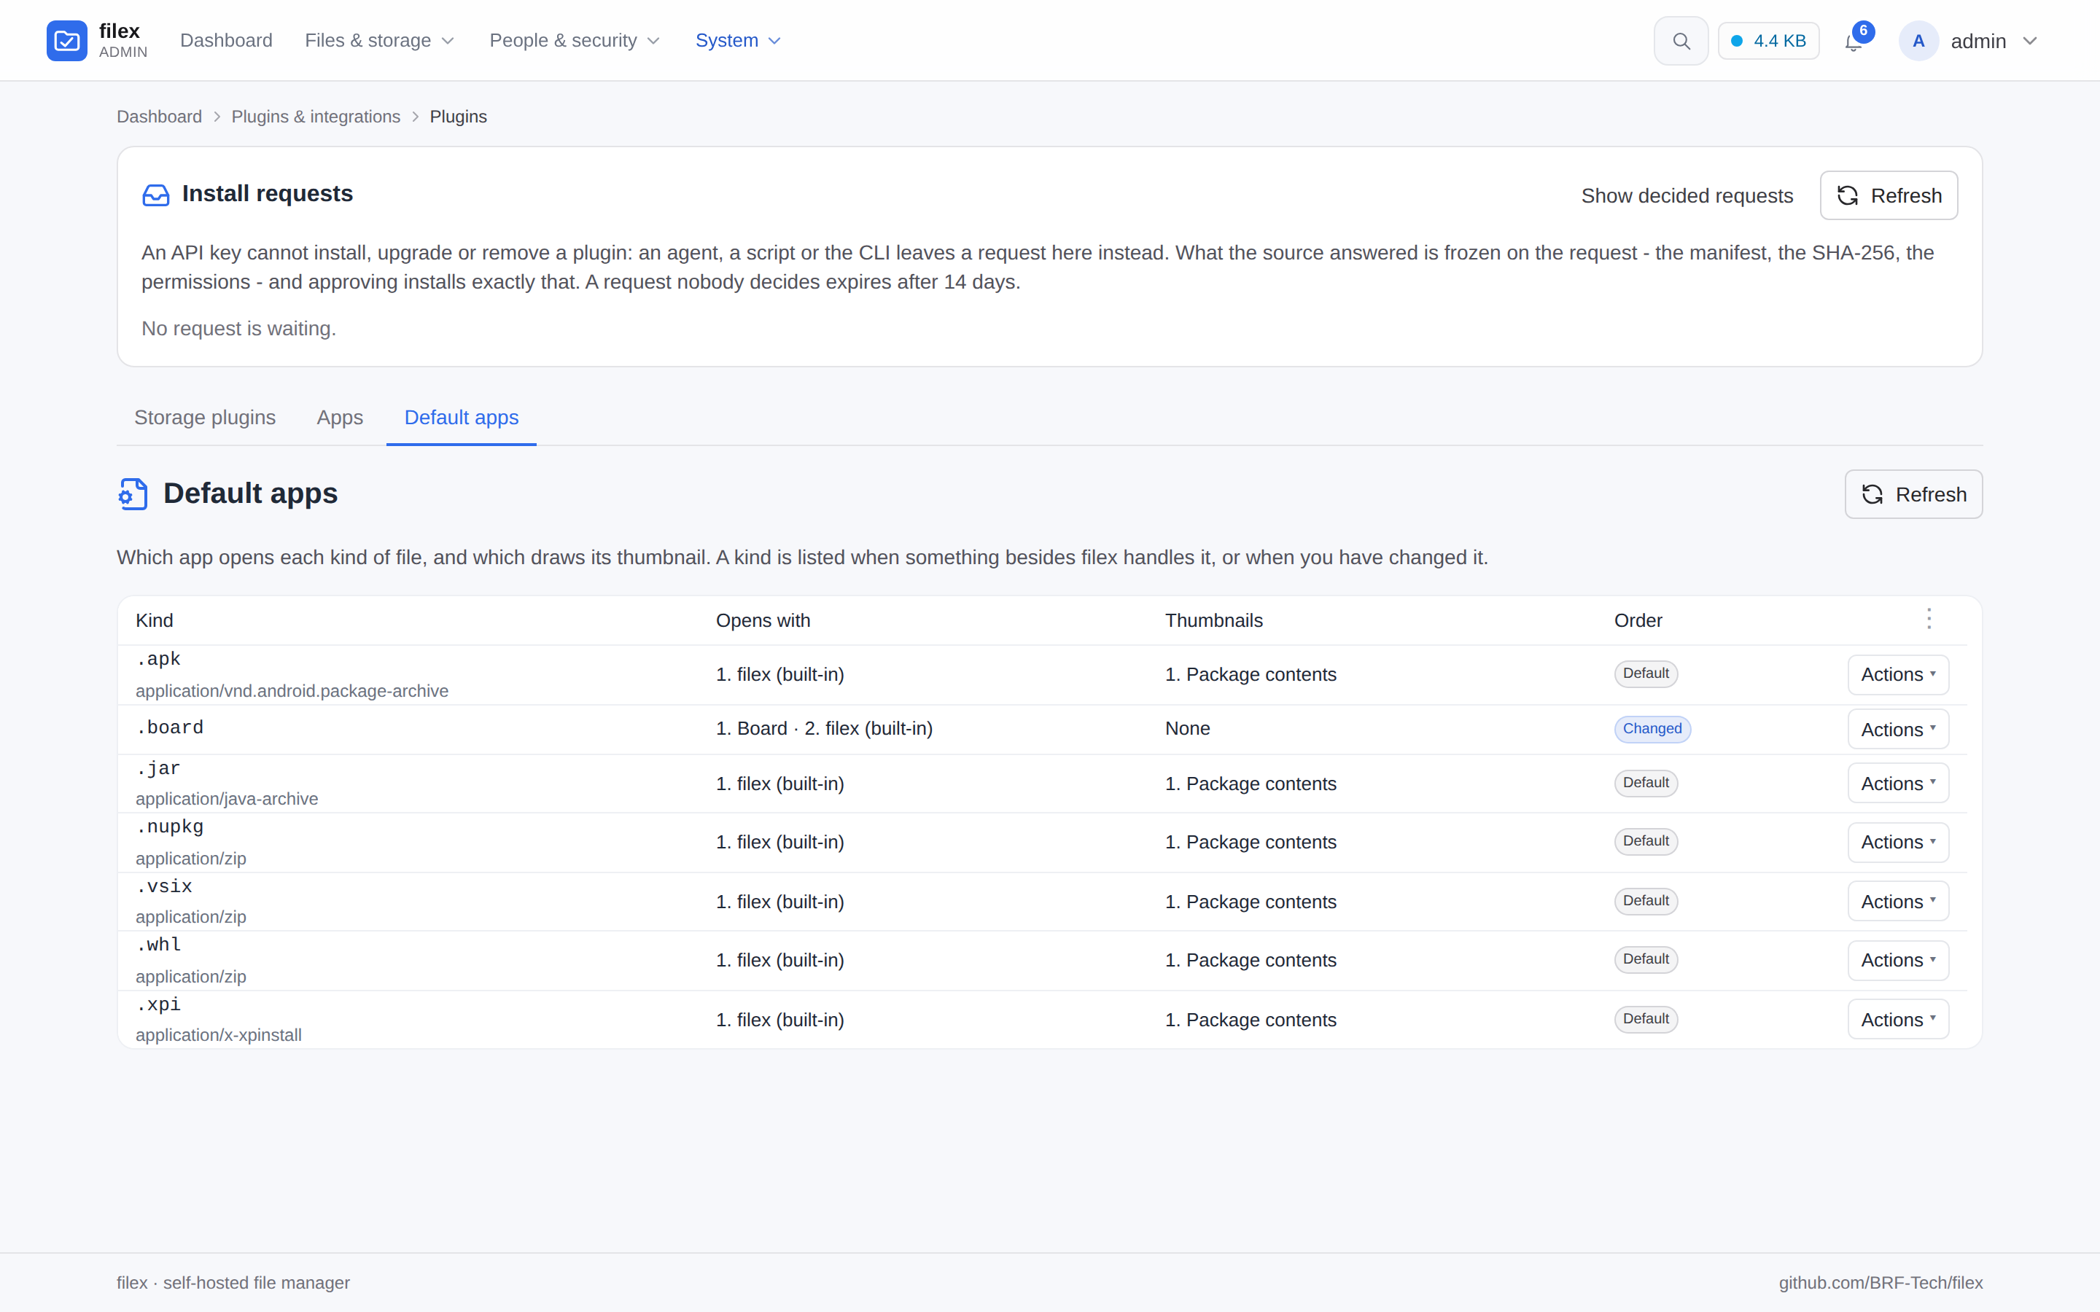Viewport: 2100px width, 1312px height.
Task: Click the Changed badge on .board row
Action: point(1652,729)
